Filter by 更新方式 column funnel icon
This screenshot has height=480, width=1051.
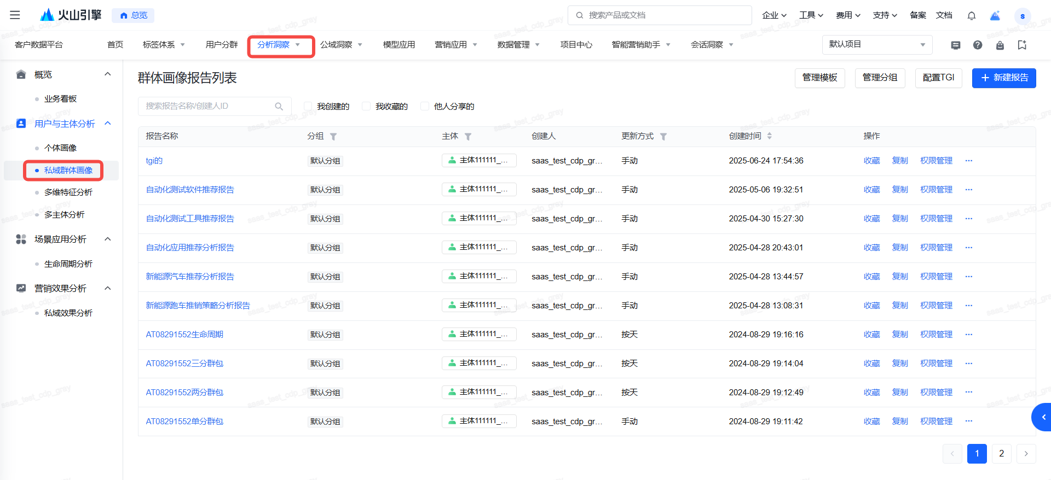point(663,137)
